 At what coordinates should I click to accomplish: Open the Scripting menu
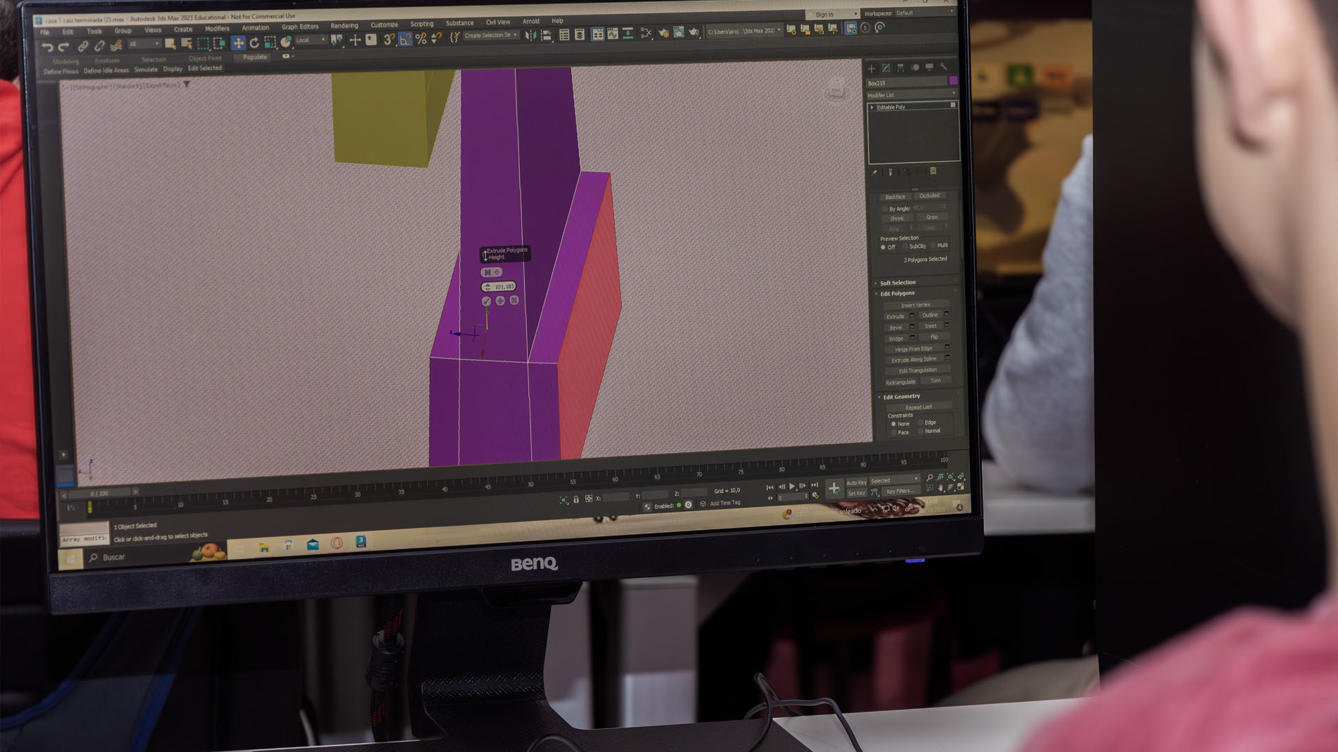pyautogui.click(x=422, y=24)
